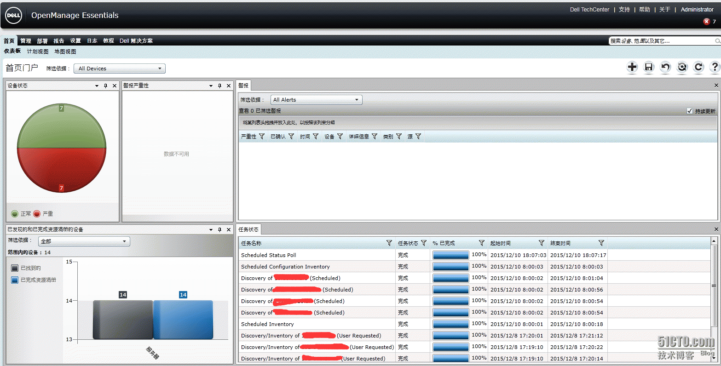The height and width of the screenshot is (366, 721).
Task: Click the 帮助 link
Action: pyautogui.click(x=645, y=10)
